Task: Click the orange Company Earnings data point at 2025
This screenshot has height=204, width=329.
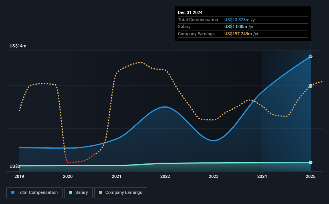Action: (x=311, y=86)
